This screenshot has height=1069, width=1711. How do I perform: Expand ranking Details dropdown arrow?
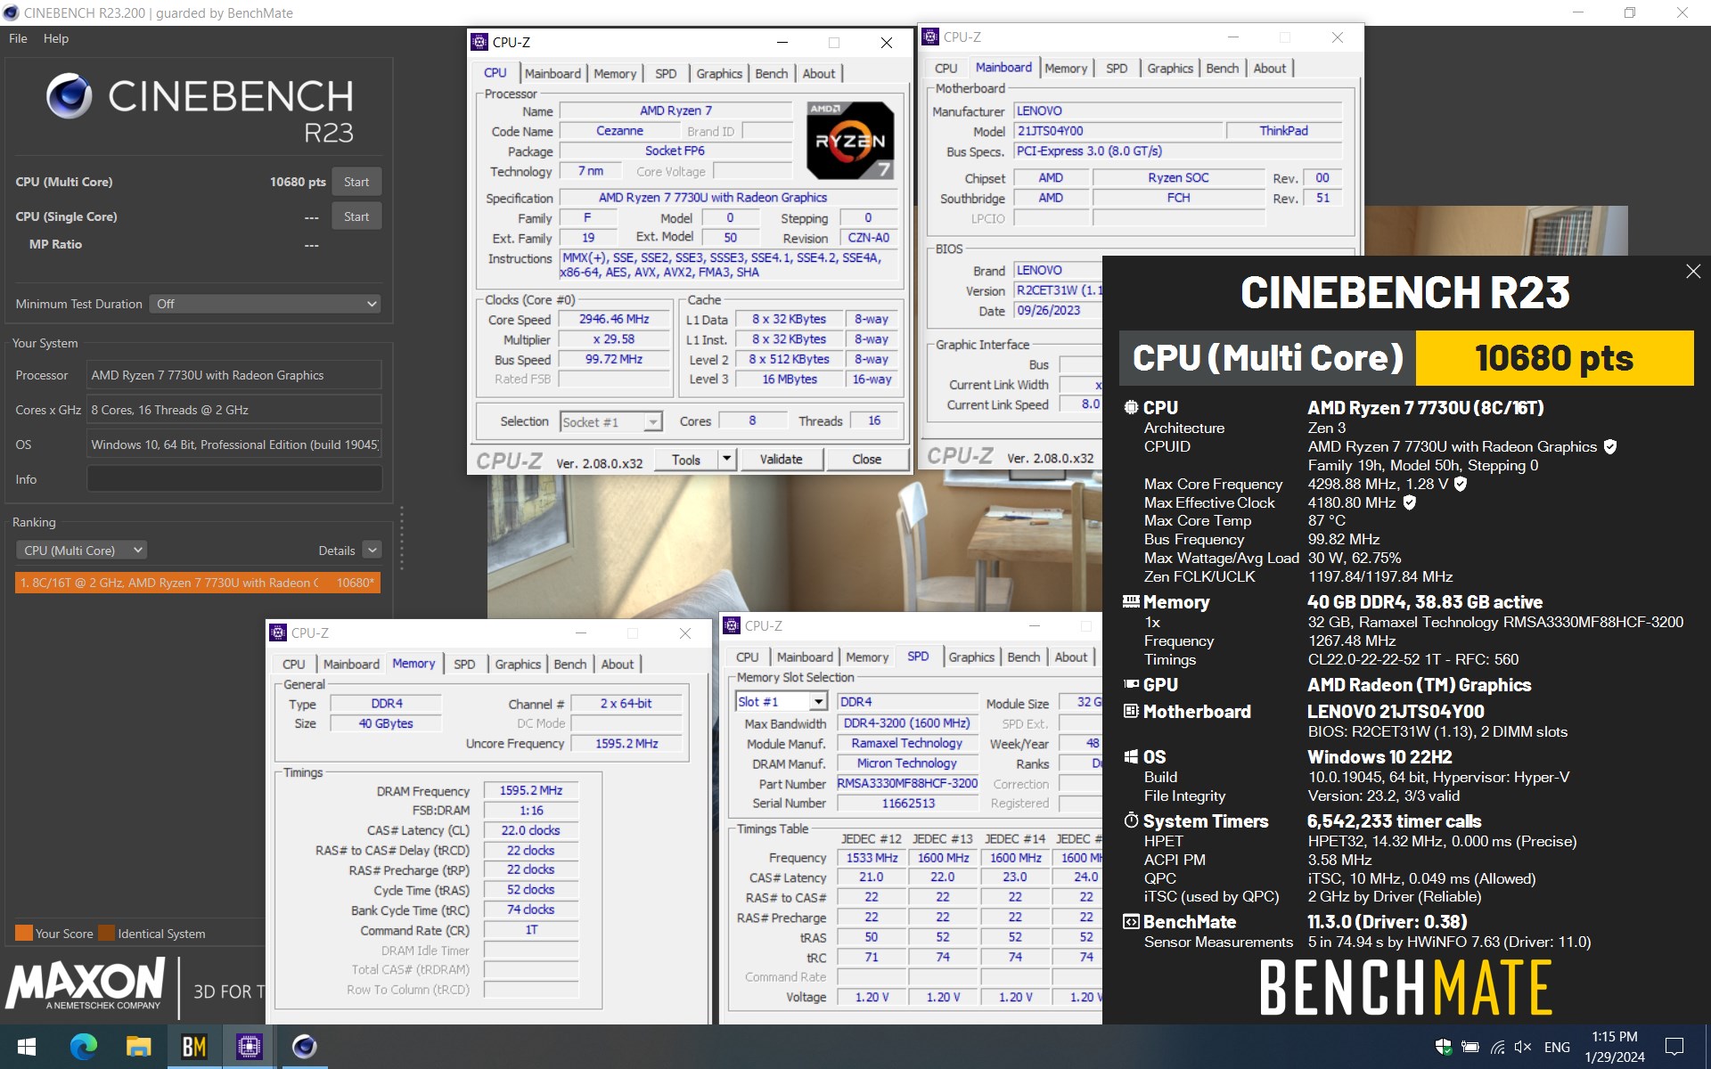pyautogui.click(x=372, y=551)
